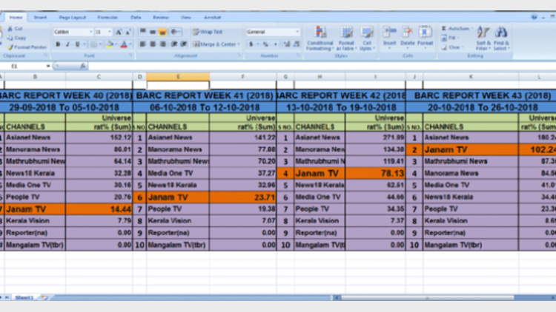Screen dimensions: 556x312
Task: Click the Format Painter brush icon
Action: click(10, 47)
